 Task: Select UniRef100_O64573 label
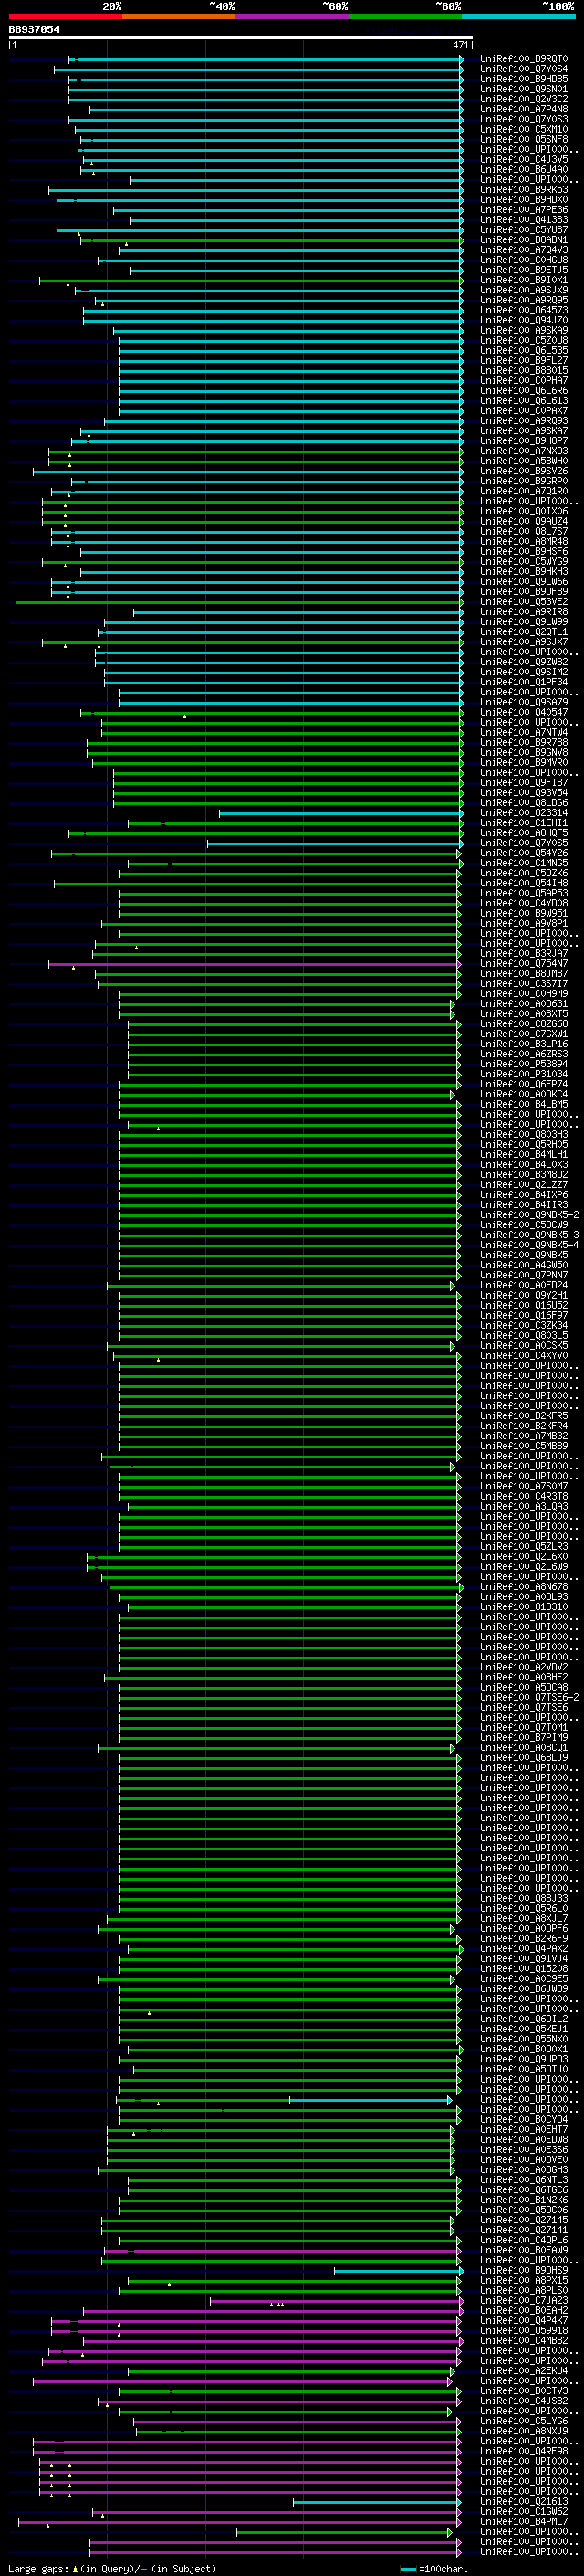point(523,310)
